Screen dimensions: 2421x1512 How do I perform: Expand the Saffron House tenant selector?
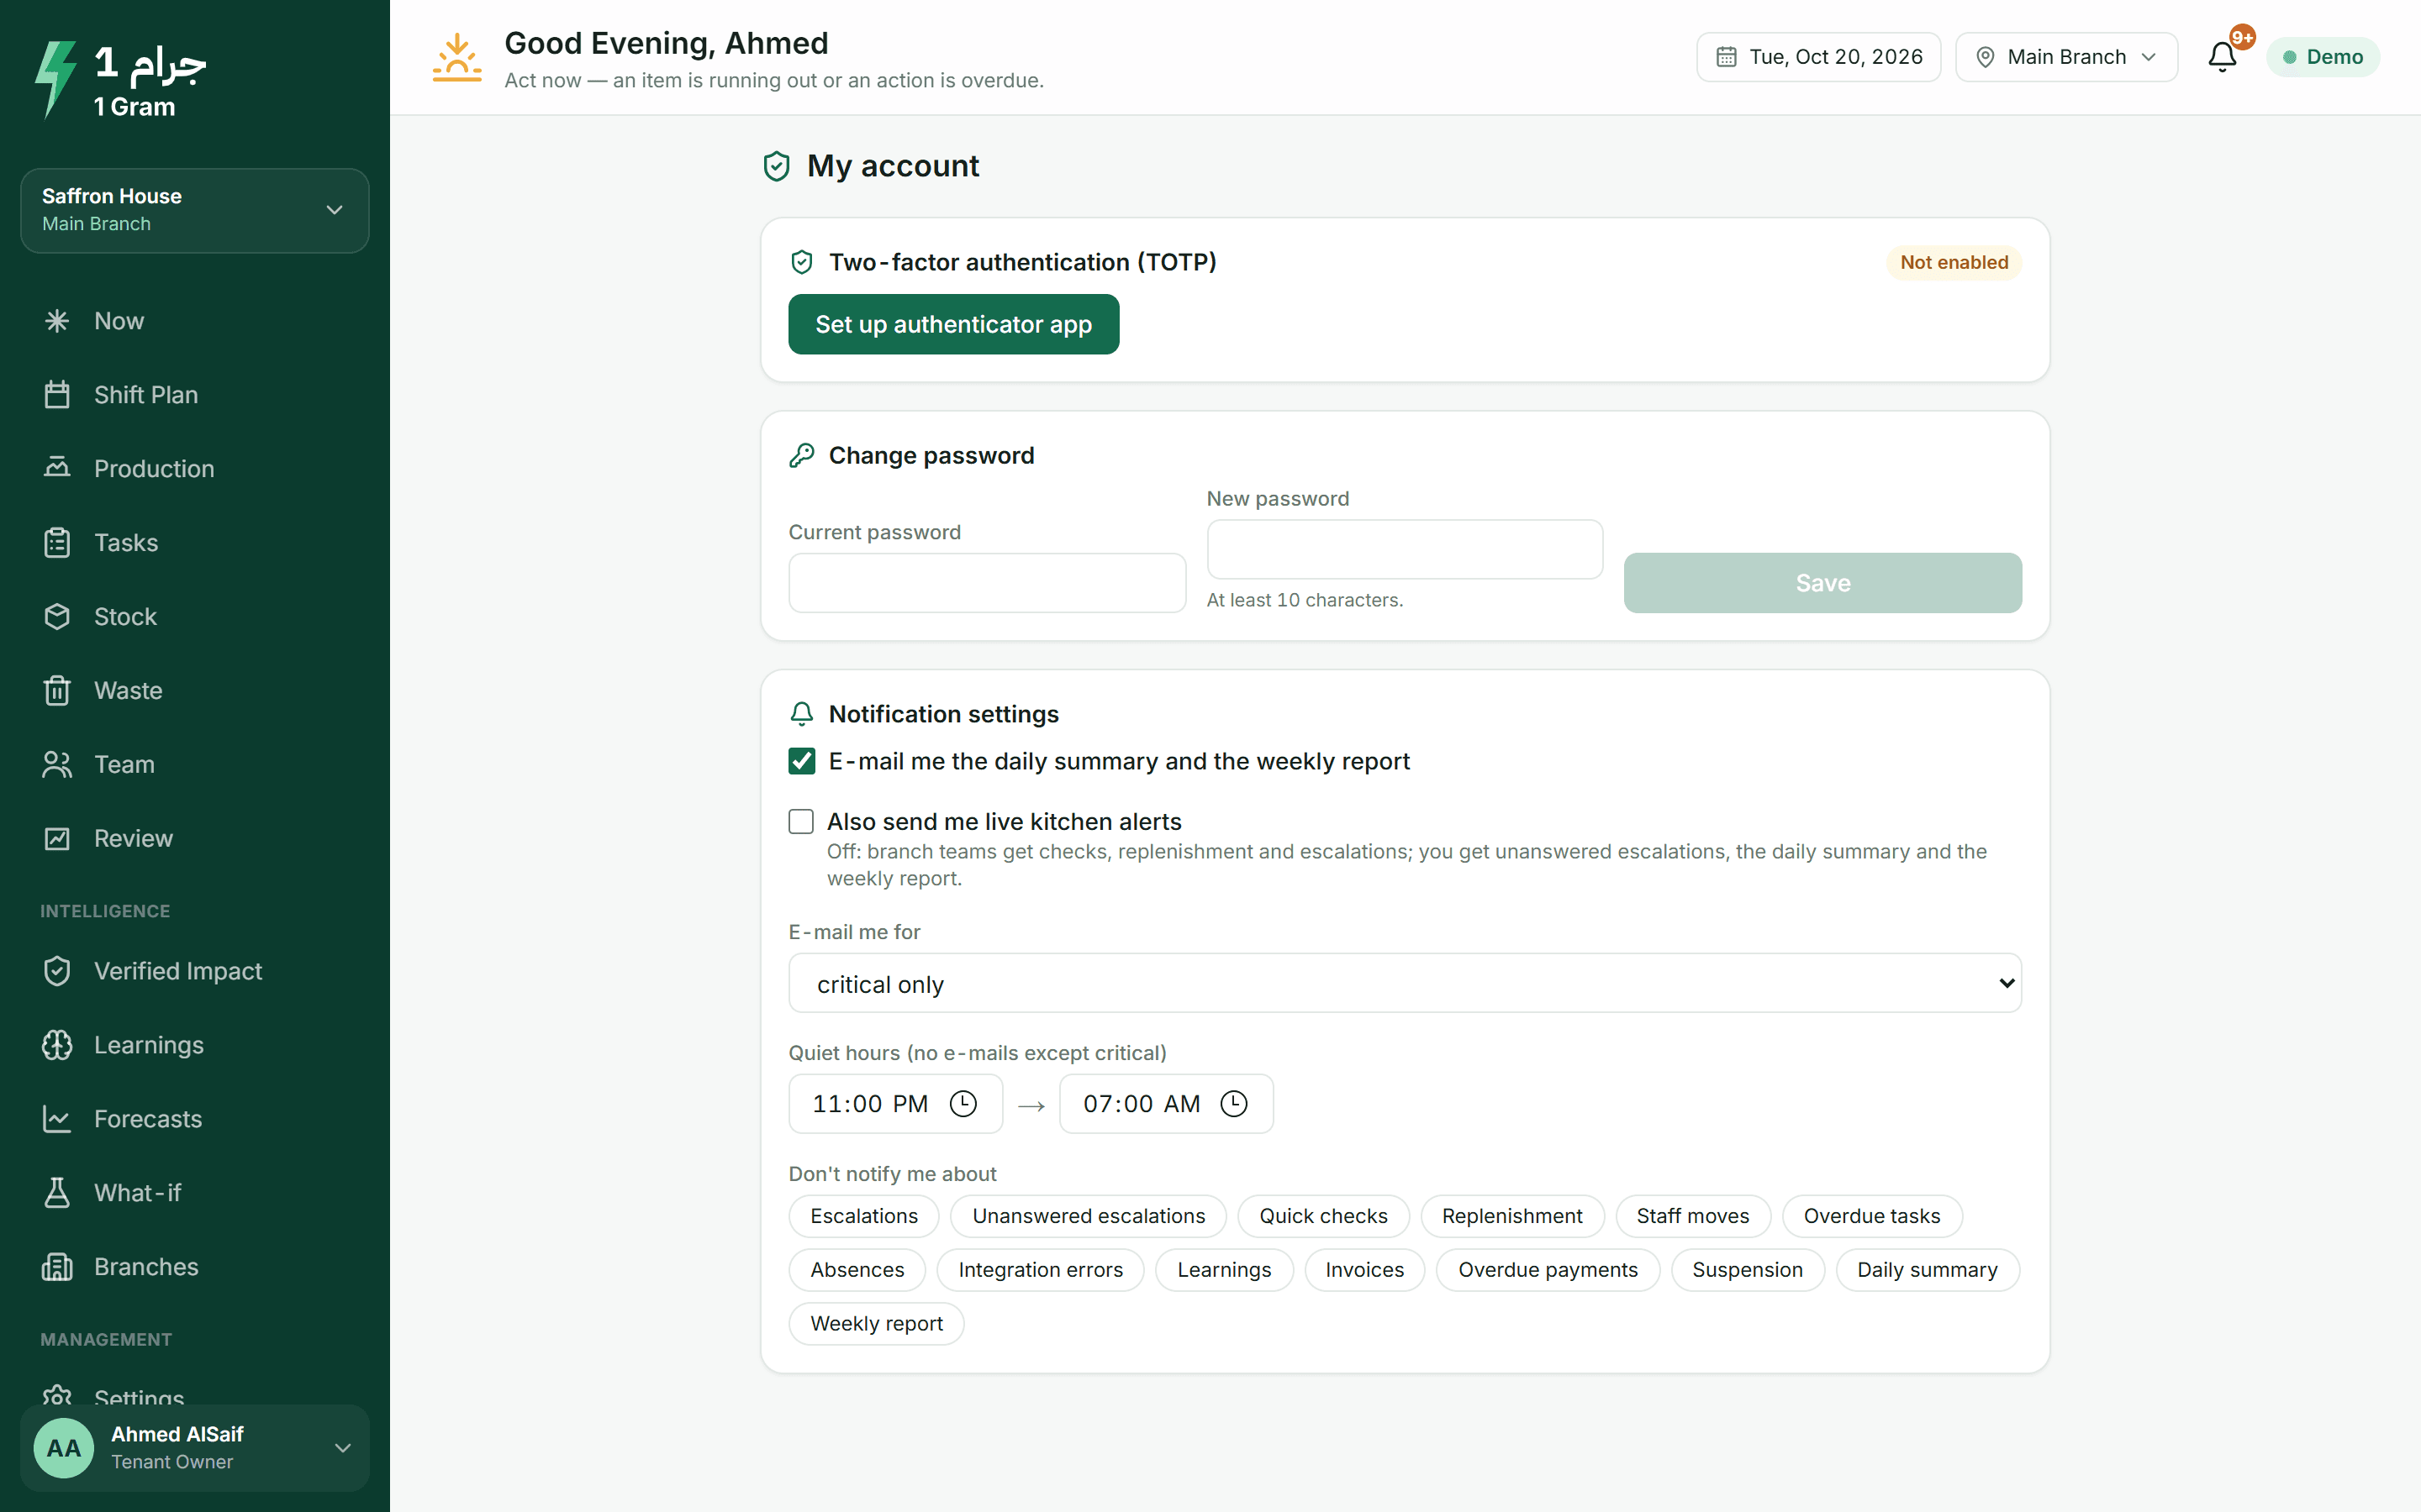click(x=195, y=210)
